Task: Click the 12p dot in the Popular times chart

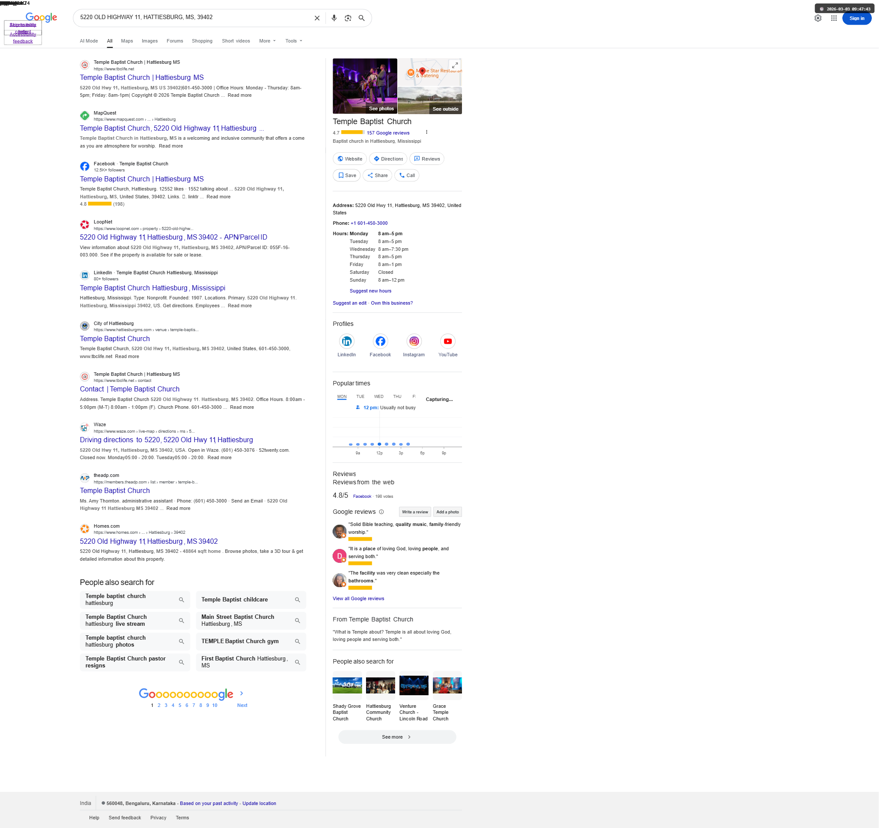Action: pos(382,447)
